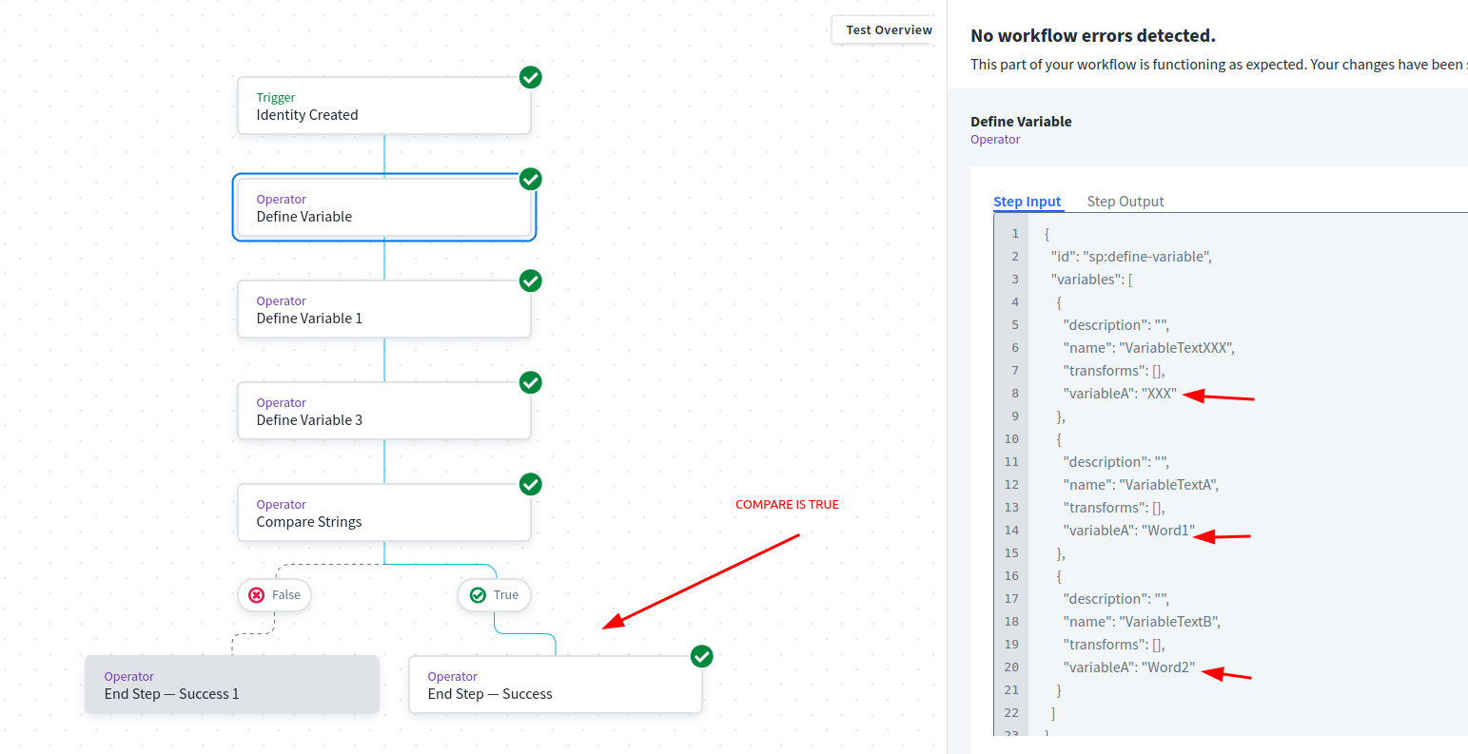Select the Define Variable 3 operator node
The image size is (1468, 754).
coord(383,412)
